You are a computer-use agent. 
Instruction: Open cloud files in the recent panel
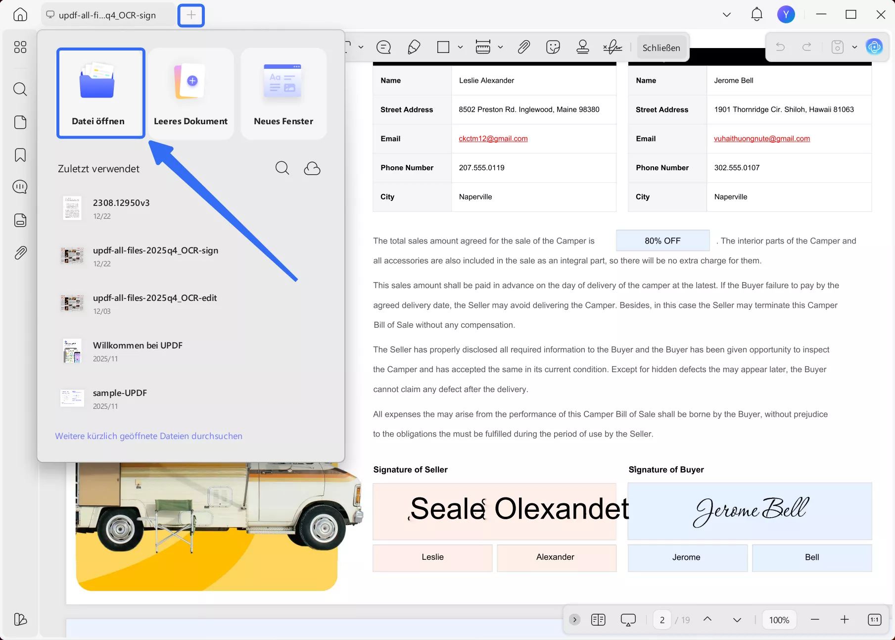click(x=312, y=168)
